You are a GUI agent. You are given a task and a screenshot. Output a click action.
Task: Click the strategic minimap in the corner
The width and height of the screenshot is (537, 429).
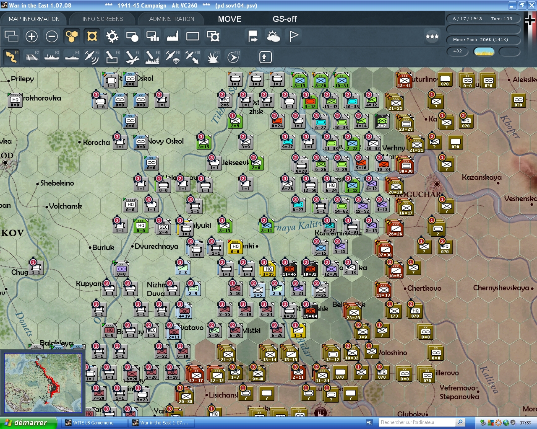point(43,383)
